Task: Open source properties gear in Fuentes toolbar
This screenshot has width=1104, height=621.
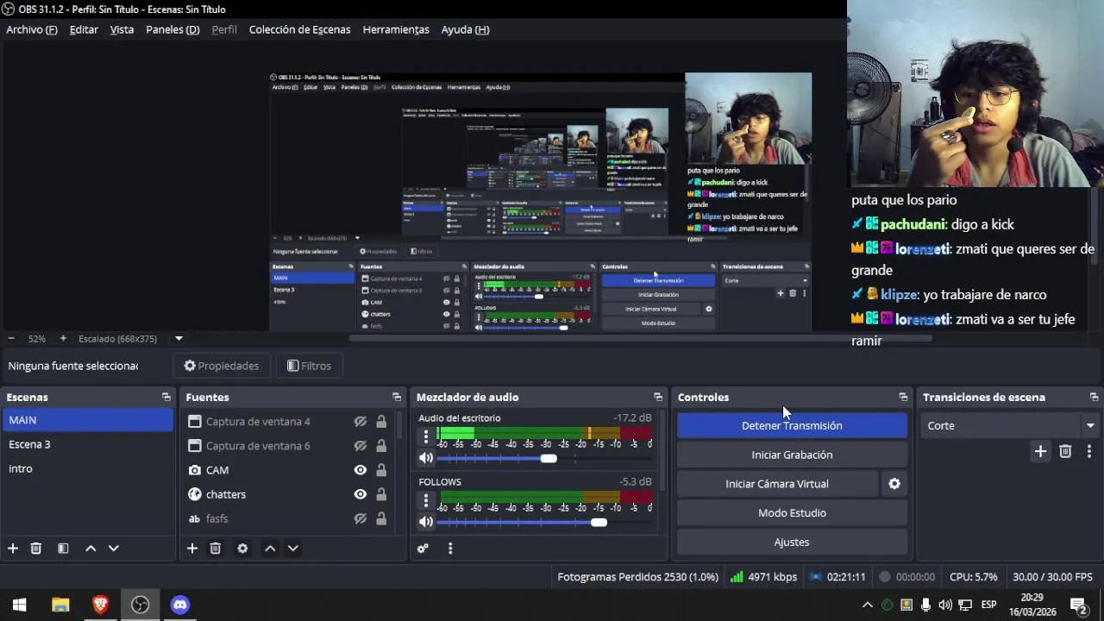Action: coord(242,549)
